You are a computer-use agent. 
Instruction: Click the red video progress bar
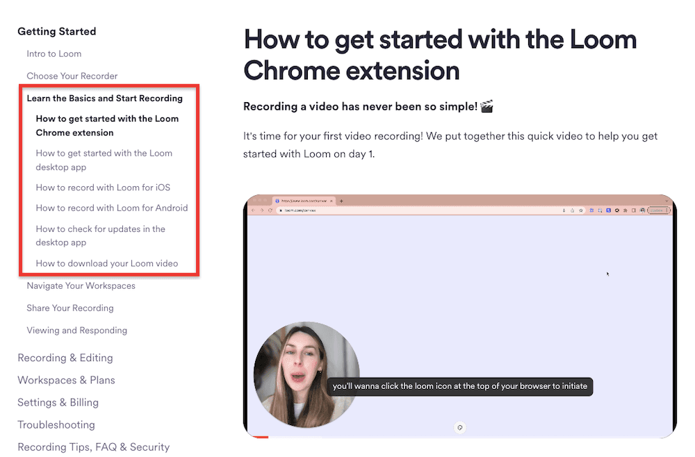point(259,437)
